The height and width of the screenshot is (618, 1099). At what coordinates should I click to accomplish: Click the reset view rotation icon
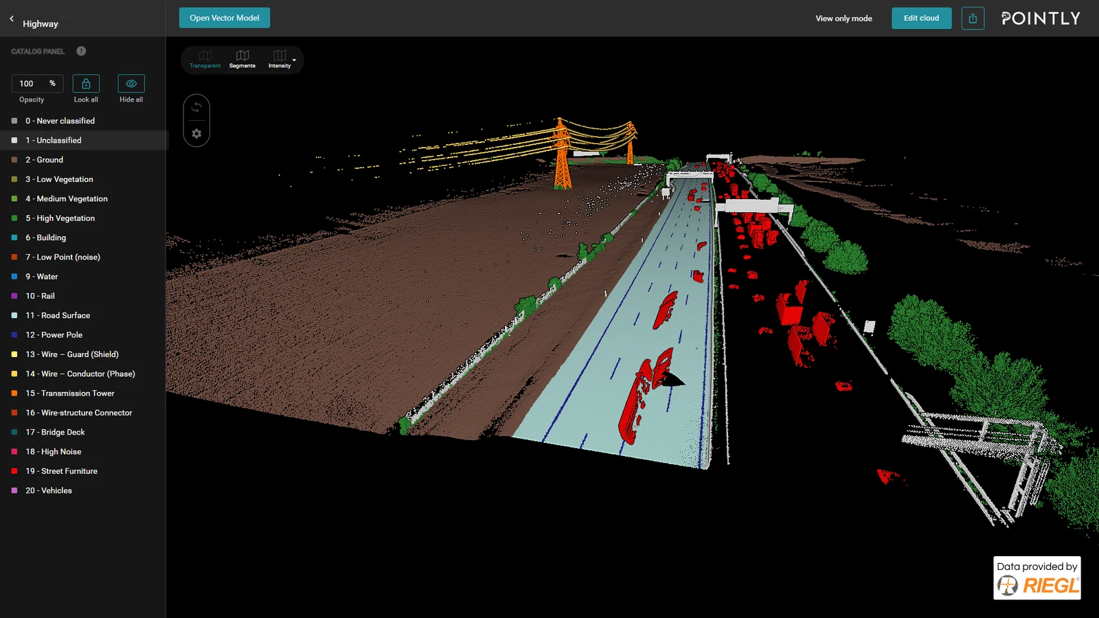point(196,107)
